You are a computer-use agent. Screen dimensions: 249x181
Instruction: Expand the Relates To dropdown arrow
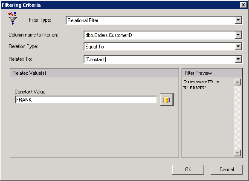click(238, 59)
